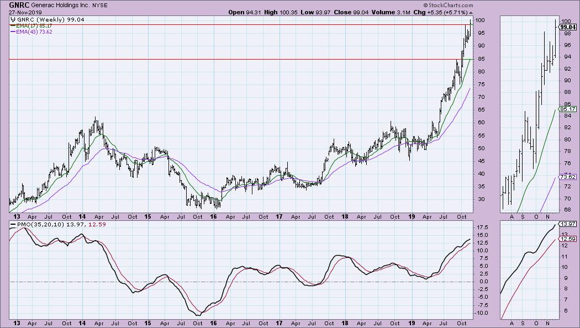Click the -10.0 PMO axis label

point(481,313)
